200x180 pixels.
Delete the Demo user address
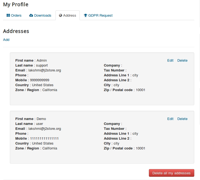pos(182,119)
